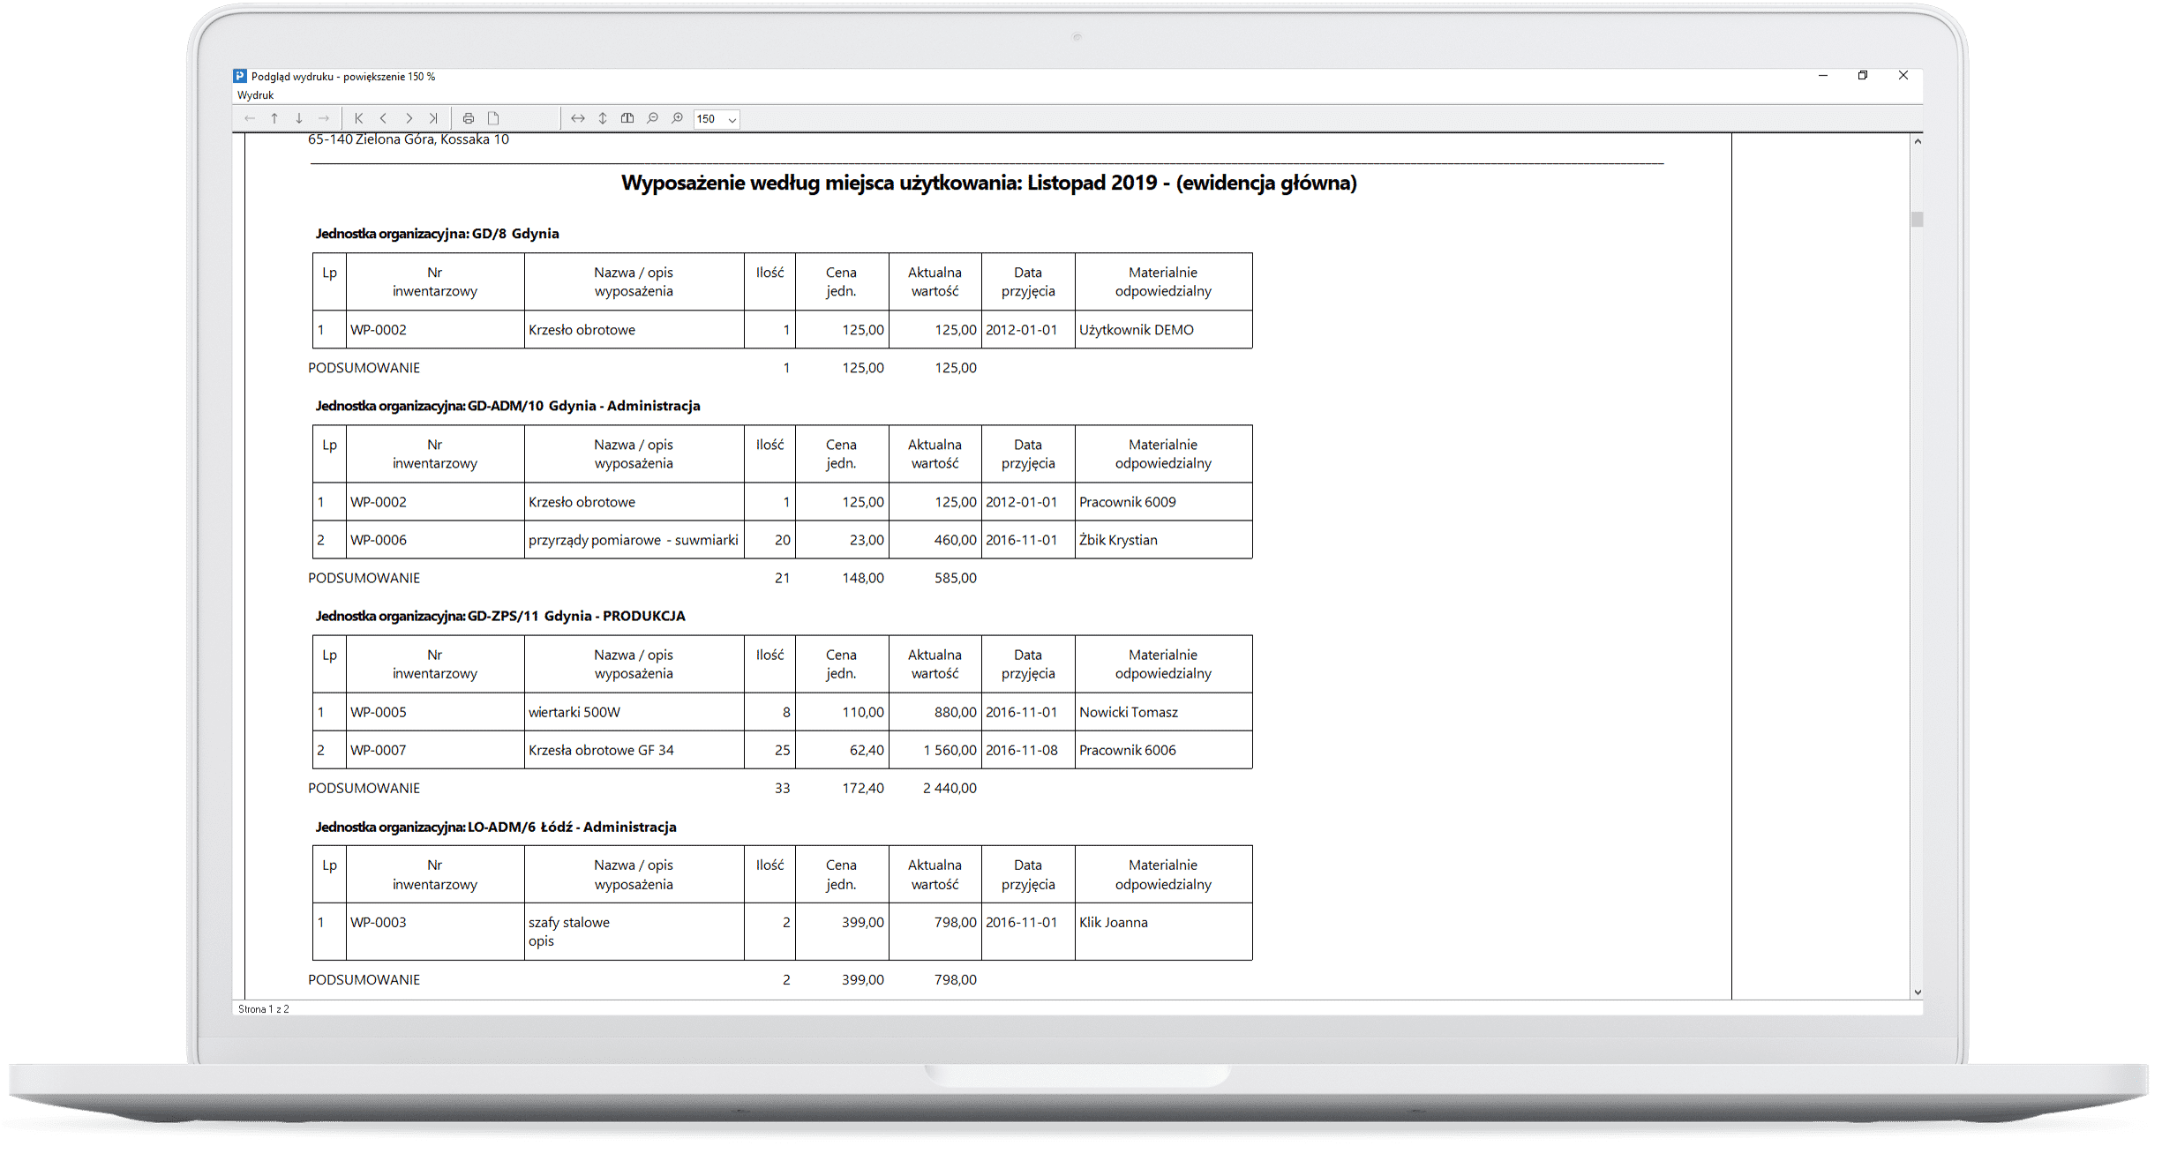The width and height of the screenshot is (2162, 1176).
Task: Print the document using printer icon
Action: (x=469, y=118)
